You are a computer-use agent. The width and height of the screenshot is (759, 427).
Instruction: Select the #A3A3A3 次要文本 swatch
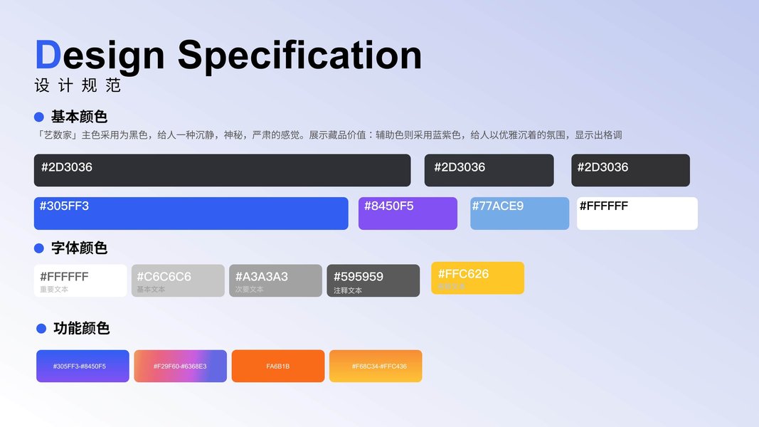pos(276,280)
